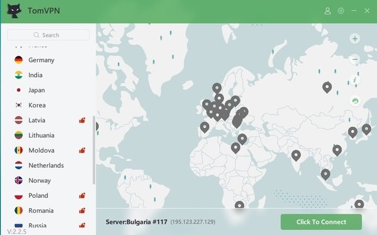Click the Moldova flag icon
Viewport: 377px width, 235px height.
click(18, 151)
